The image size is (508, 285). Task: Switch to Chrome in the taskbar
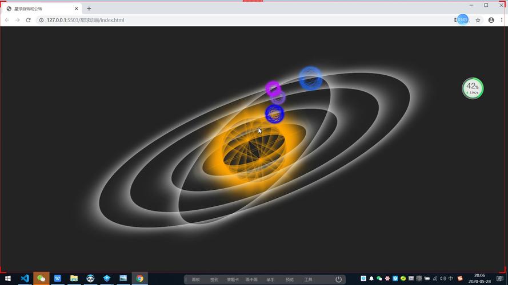pyautogui.click(x=139, y=279)
